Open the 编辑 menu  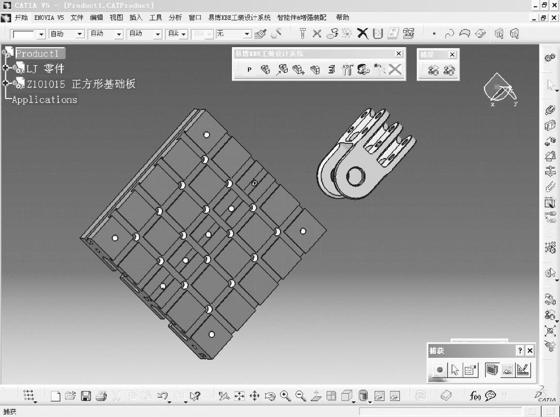(x=97, y=17)
